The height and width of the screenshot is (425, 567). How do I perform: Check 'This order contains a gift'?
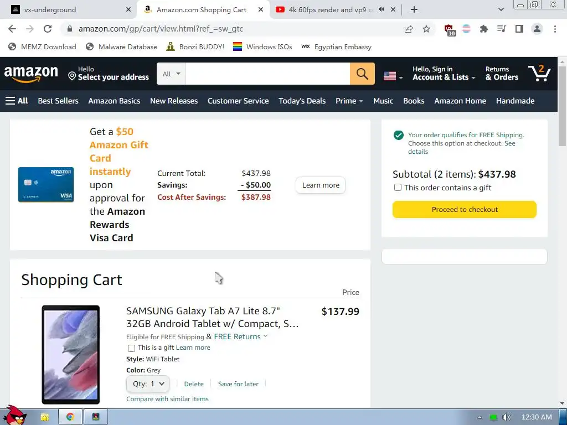point(398,188)
